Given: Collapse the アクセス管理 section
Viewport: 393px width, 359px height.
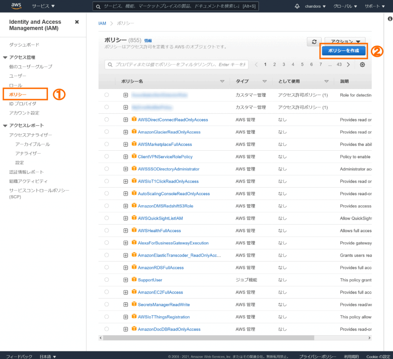Looking at the screenshot, I should (x=5, y=58).
